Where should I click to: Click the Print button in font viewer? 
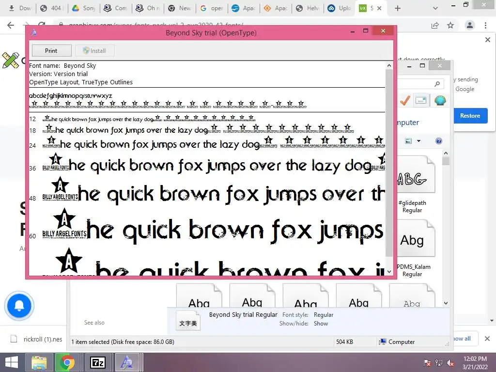[x=51, y=50]
